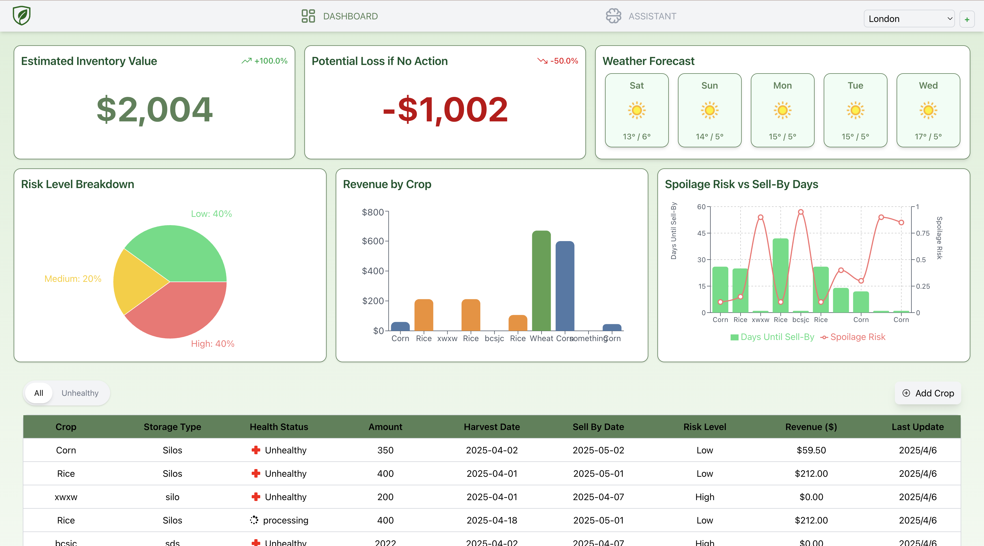The image size is (984, 546).
Task: Click the upward trend arrow icon
Action: tap(246, 61)
